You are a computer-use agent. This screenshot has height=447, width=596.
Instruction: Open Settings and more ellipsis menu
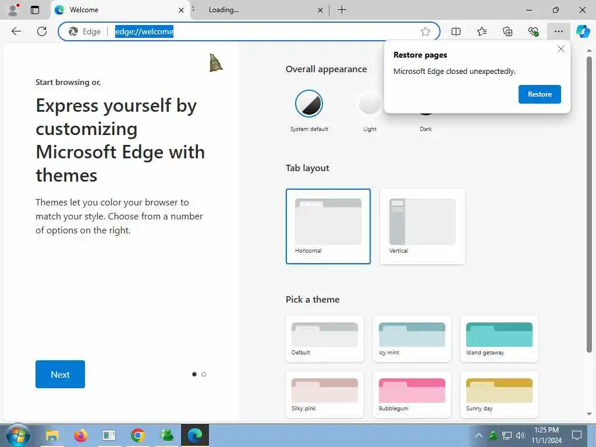tap(558, 31)
